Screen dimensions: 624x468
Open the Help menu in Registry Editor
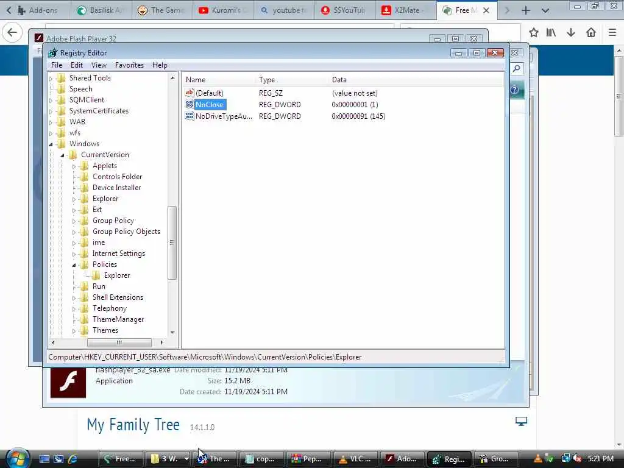click(160, 65)
